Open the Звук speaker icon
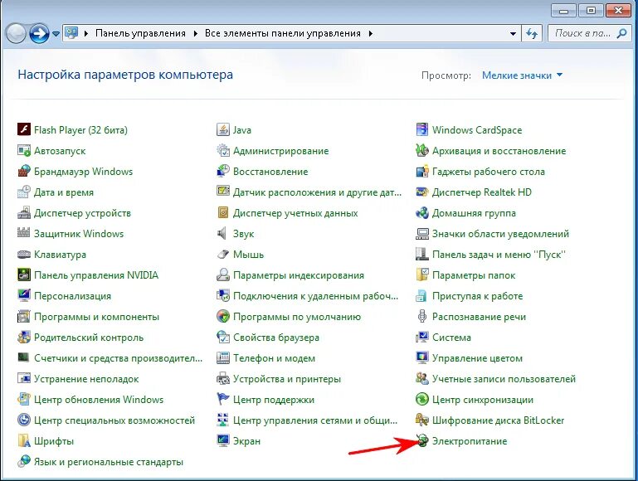Screen dimensions: 638x481 coord(223,233)
